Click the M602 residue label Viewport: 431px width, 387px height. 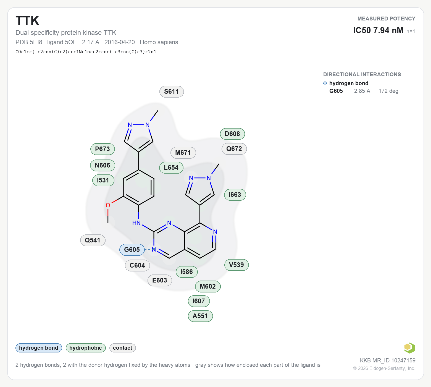tap(208, 286)
